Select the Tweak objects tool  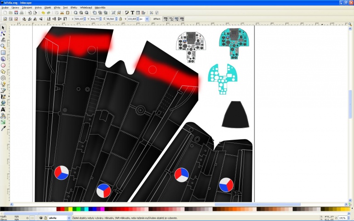pos(3,40)
